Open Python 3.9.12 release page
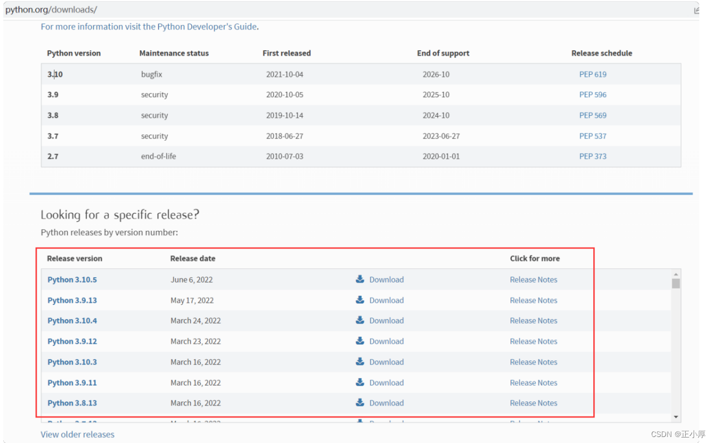The image size is (714, 443). [72, 342]
